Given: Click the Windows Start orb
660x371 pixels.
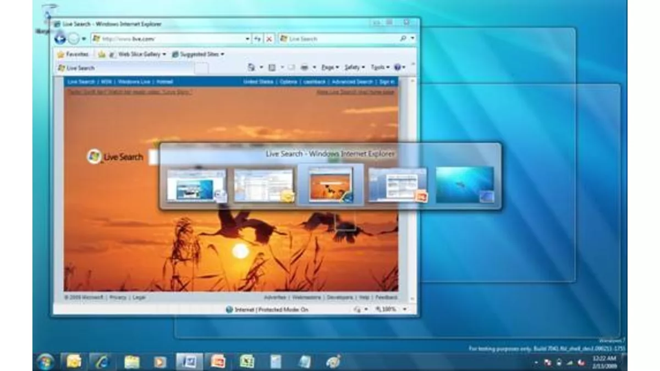Looking at the screenshot, I should [x=45, y=361].
